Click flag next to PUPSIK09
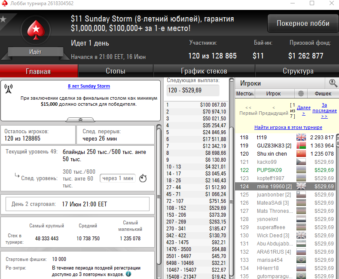 click(x=301, y=170)
